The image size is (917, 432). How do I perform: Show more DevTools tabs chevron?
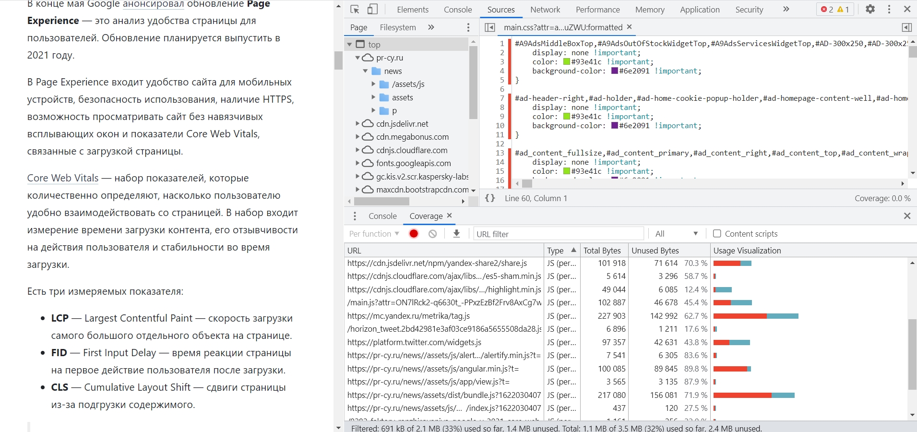point(786,9)
